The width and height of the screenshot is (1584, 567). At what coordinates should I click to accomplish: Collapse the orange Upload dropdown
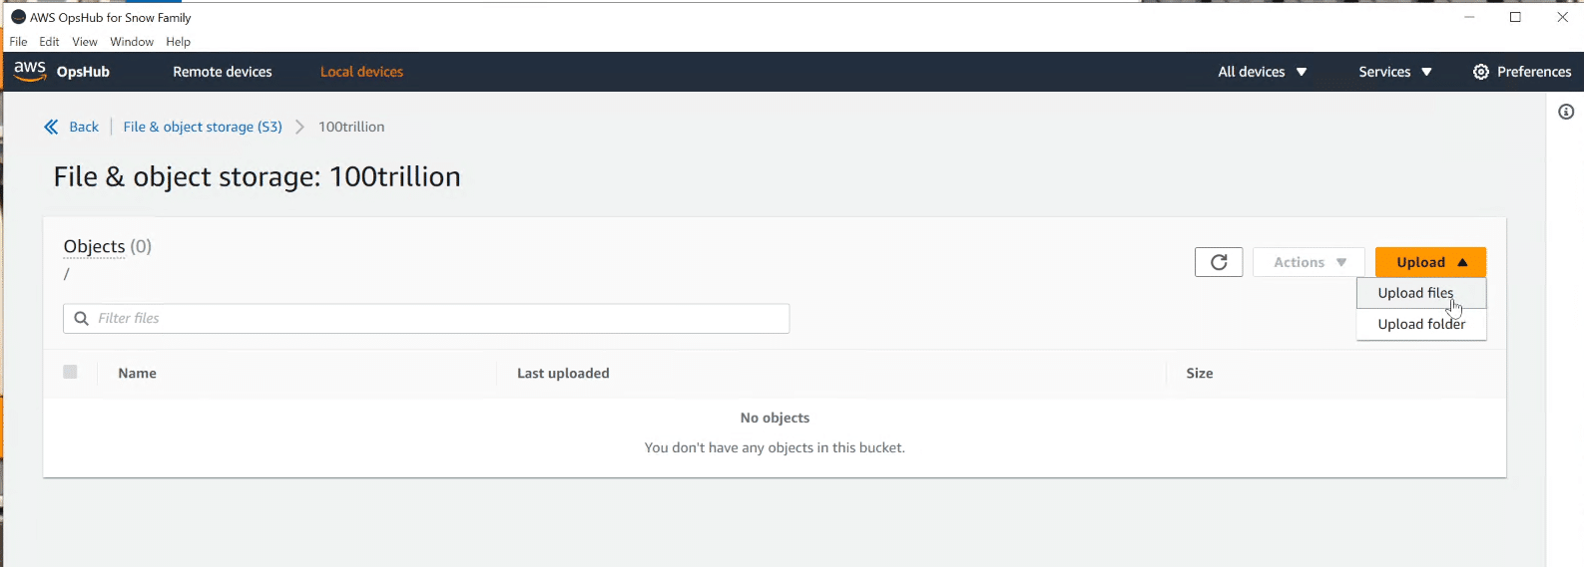(x=1430, y=262)
